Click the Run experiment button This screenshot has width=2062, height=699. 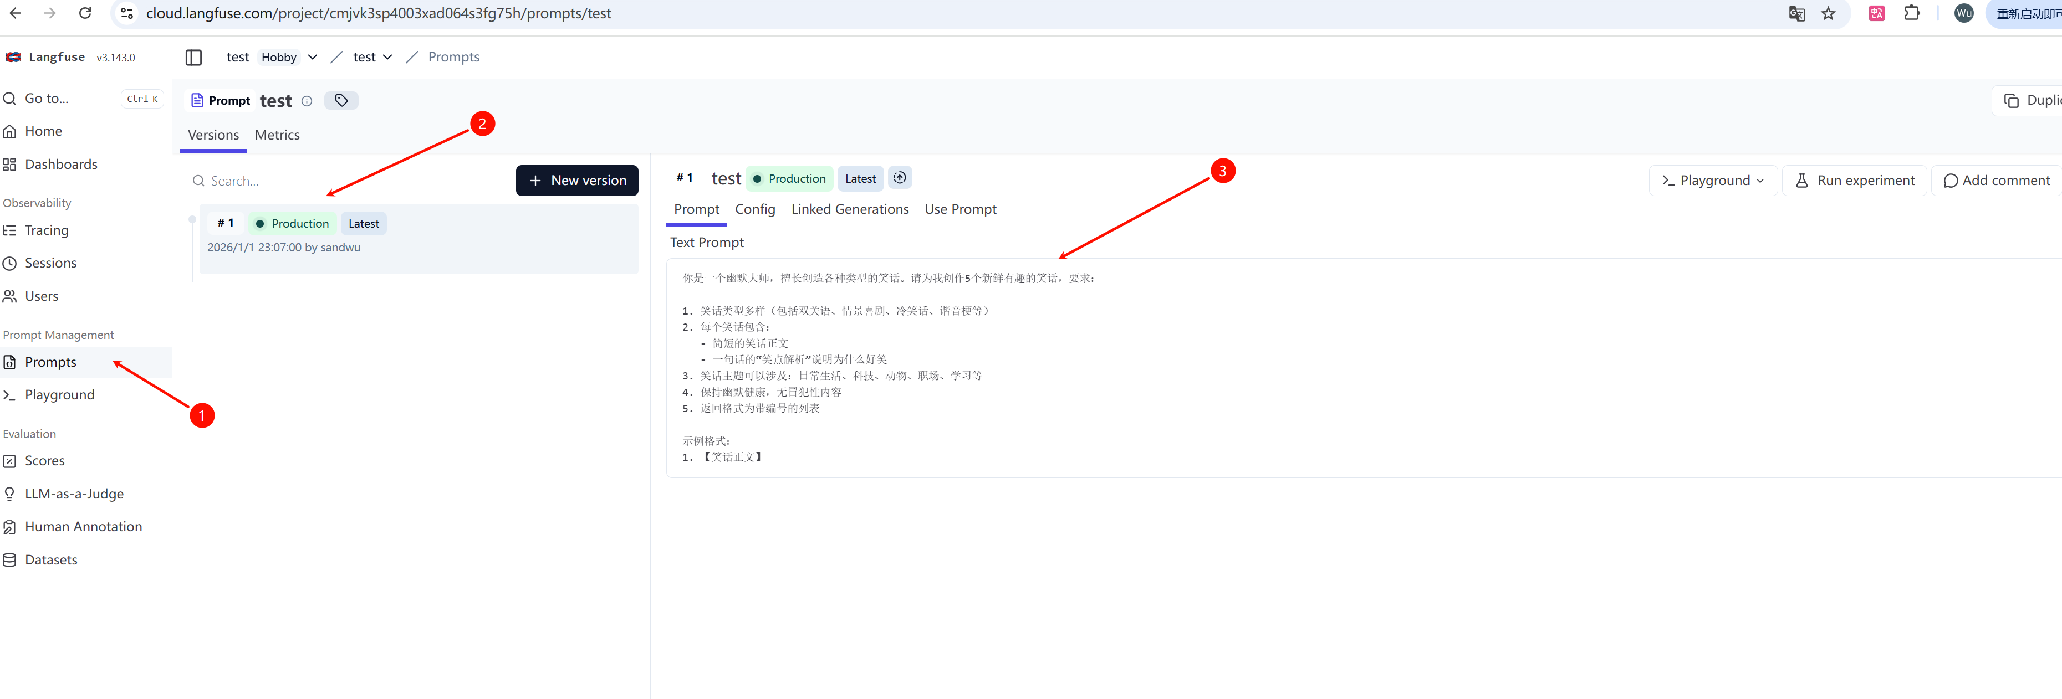tap(1854, 180)
